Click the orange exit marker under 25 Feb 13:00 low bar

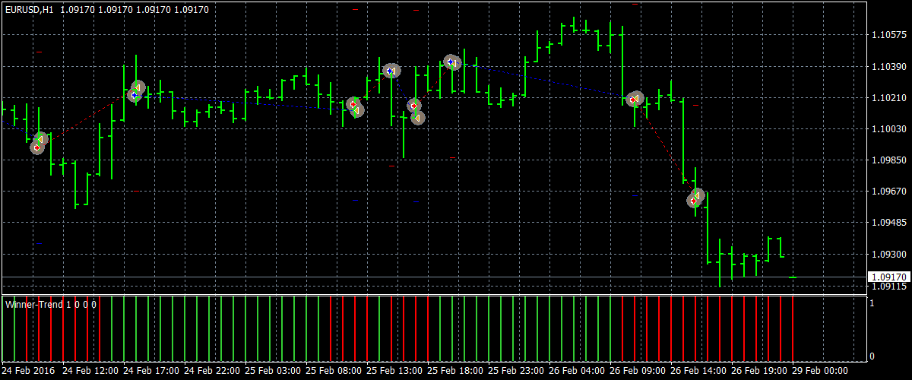[x=417, y=118]
